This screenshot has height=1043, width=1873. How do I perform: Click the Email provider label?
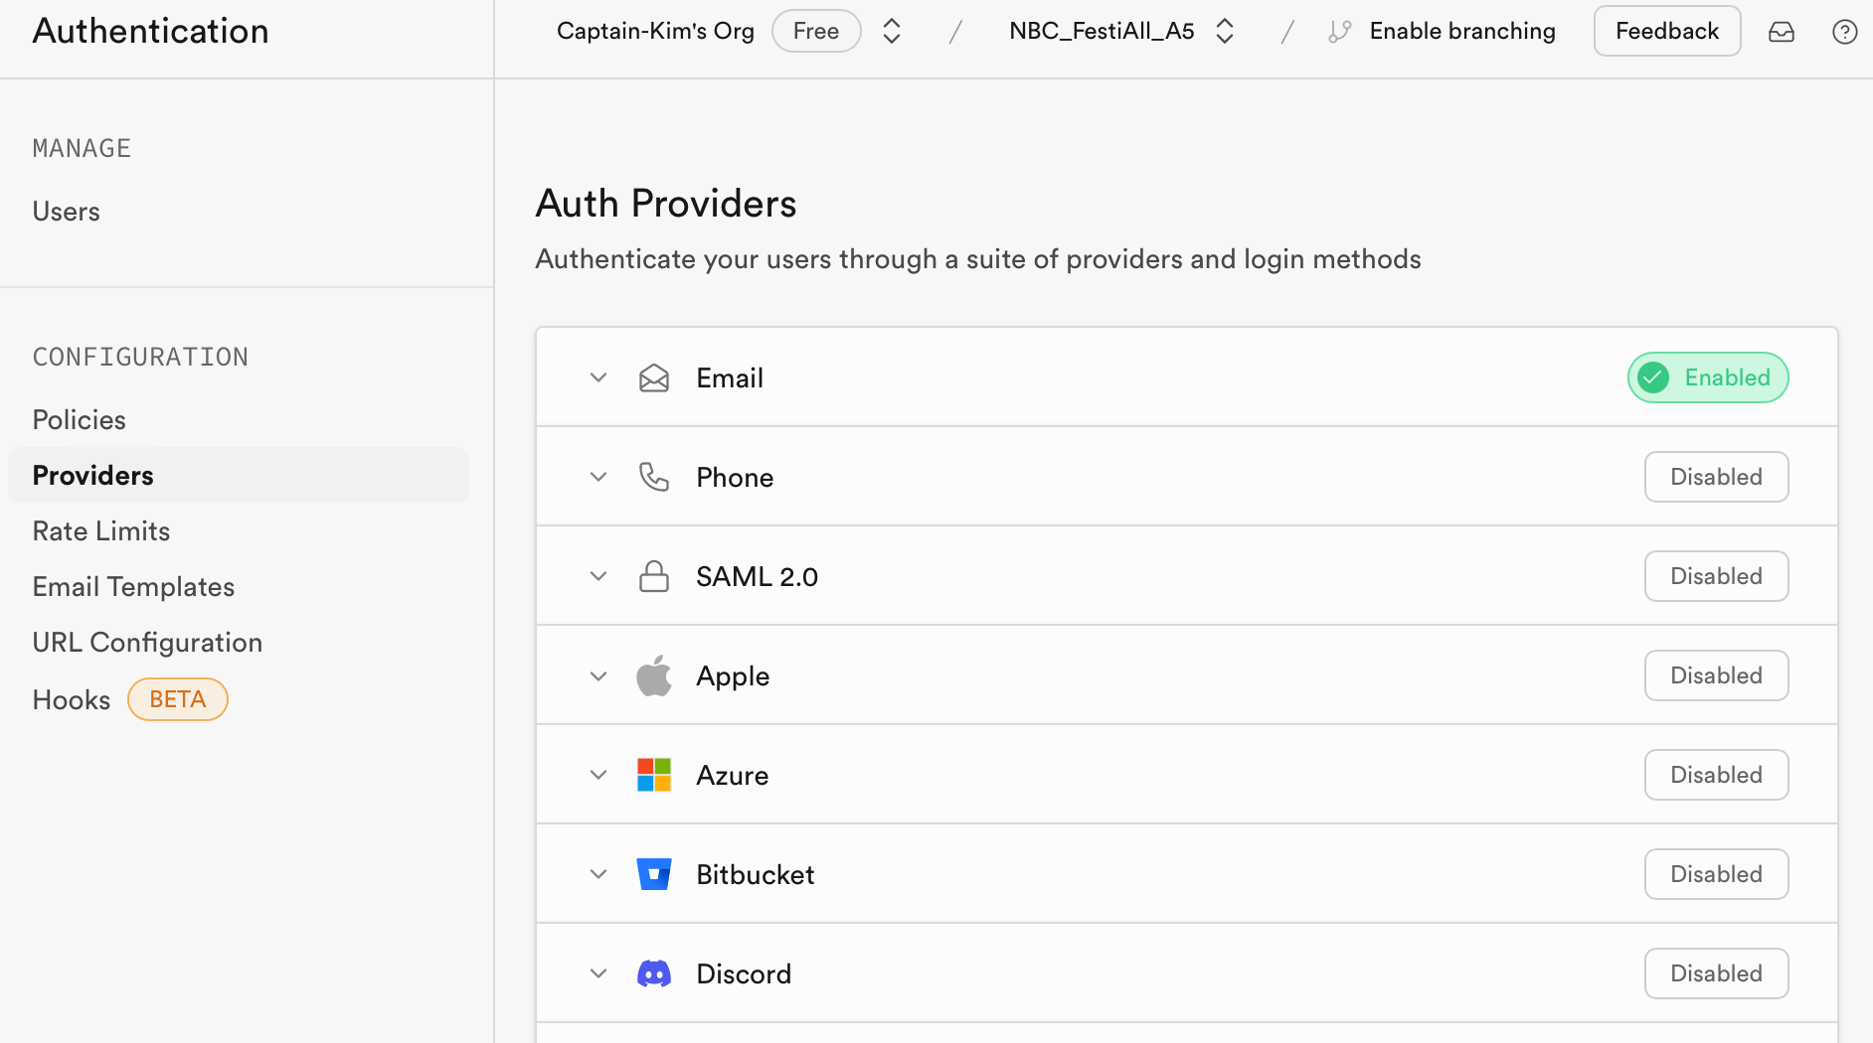730,378
